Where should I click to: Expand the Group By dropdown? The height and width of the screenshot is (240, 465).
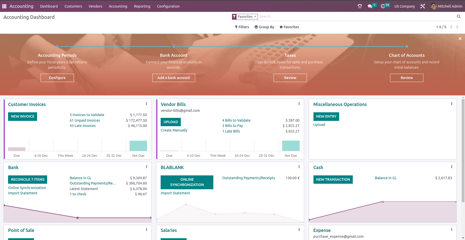click(264, 27)
